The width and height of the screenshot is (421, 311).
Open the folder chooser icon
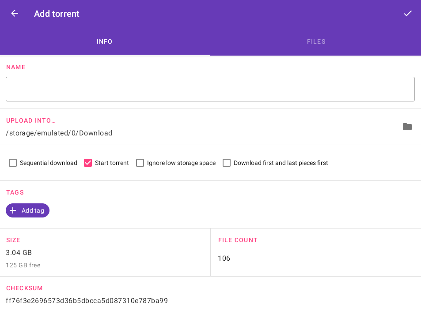pos(407,127)
